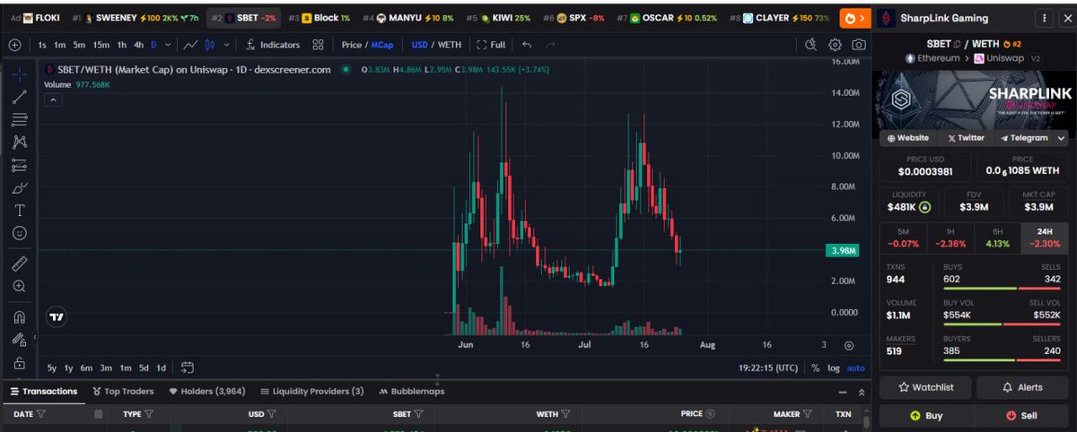
Task: Collapse the indicator legend chevron
Action: click(53, 100)
